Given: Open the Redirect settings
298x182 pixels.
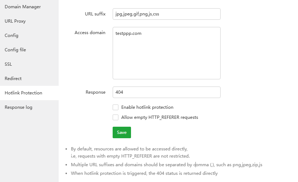Looking at the screenshot, I should coord(13,79).
